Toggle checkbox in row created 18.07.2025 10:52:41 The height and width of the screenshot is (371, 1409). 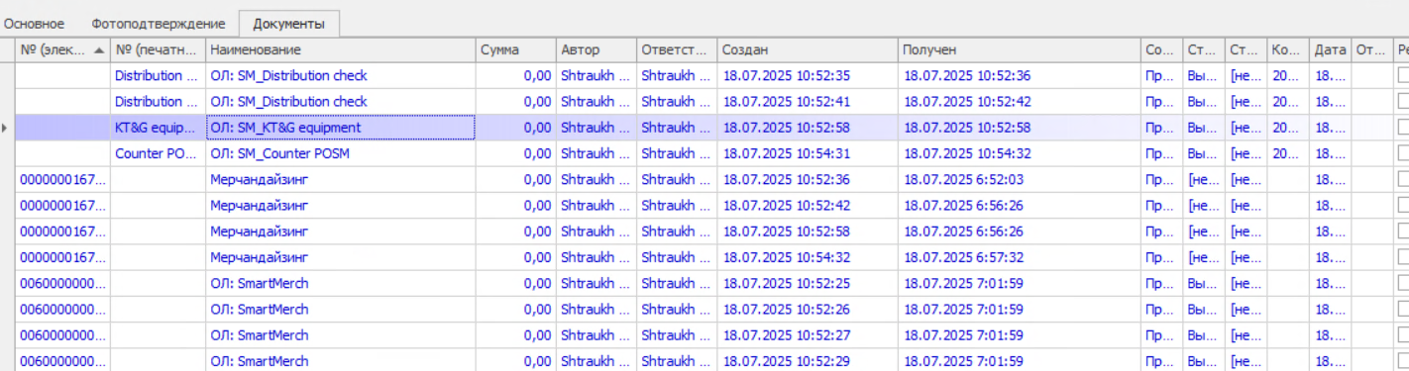pos(1403,102)
